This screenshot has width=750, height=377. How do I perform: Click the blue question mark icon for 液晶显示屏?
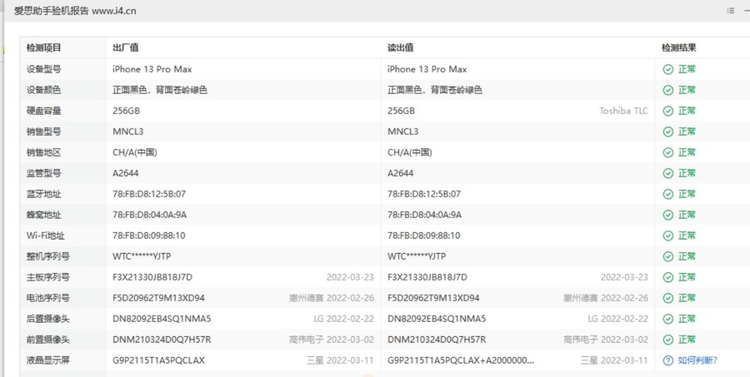[667, 360]
